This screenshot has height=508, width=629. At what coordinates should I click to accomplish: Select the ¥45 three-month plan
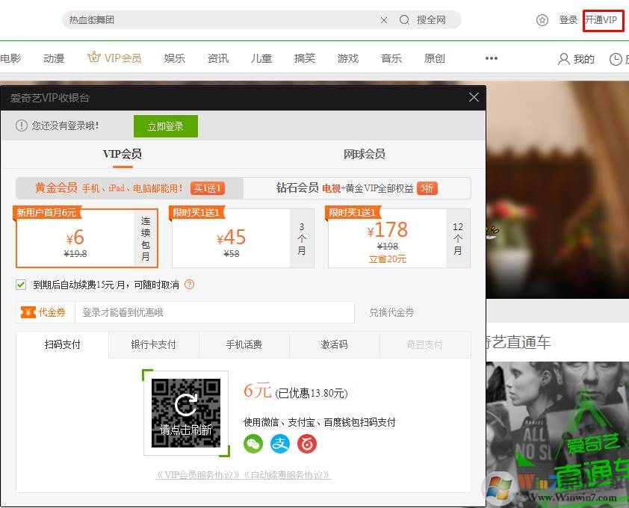tap(239, 238)
